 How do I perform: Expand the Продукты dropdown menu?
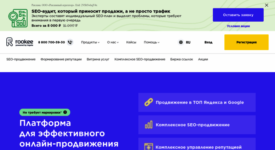pyautogui.click(x=90, y=42)
